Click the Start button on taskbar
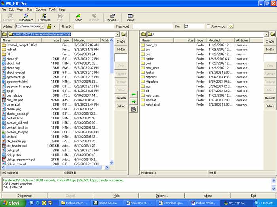The image size is (277, 207). click(x=12, y=203)
